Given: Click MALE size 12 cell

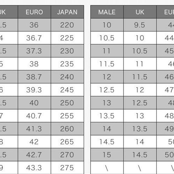Looking at the screenshot, I should [x=107, y=77].
